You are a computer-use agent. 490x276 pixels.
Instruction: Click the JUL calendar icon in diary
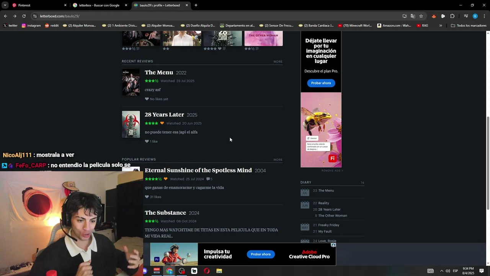click(x=305, y=192)
